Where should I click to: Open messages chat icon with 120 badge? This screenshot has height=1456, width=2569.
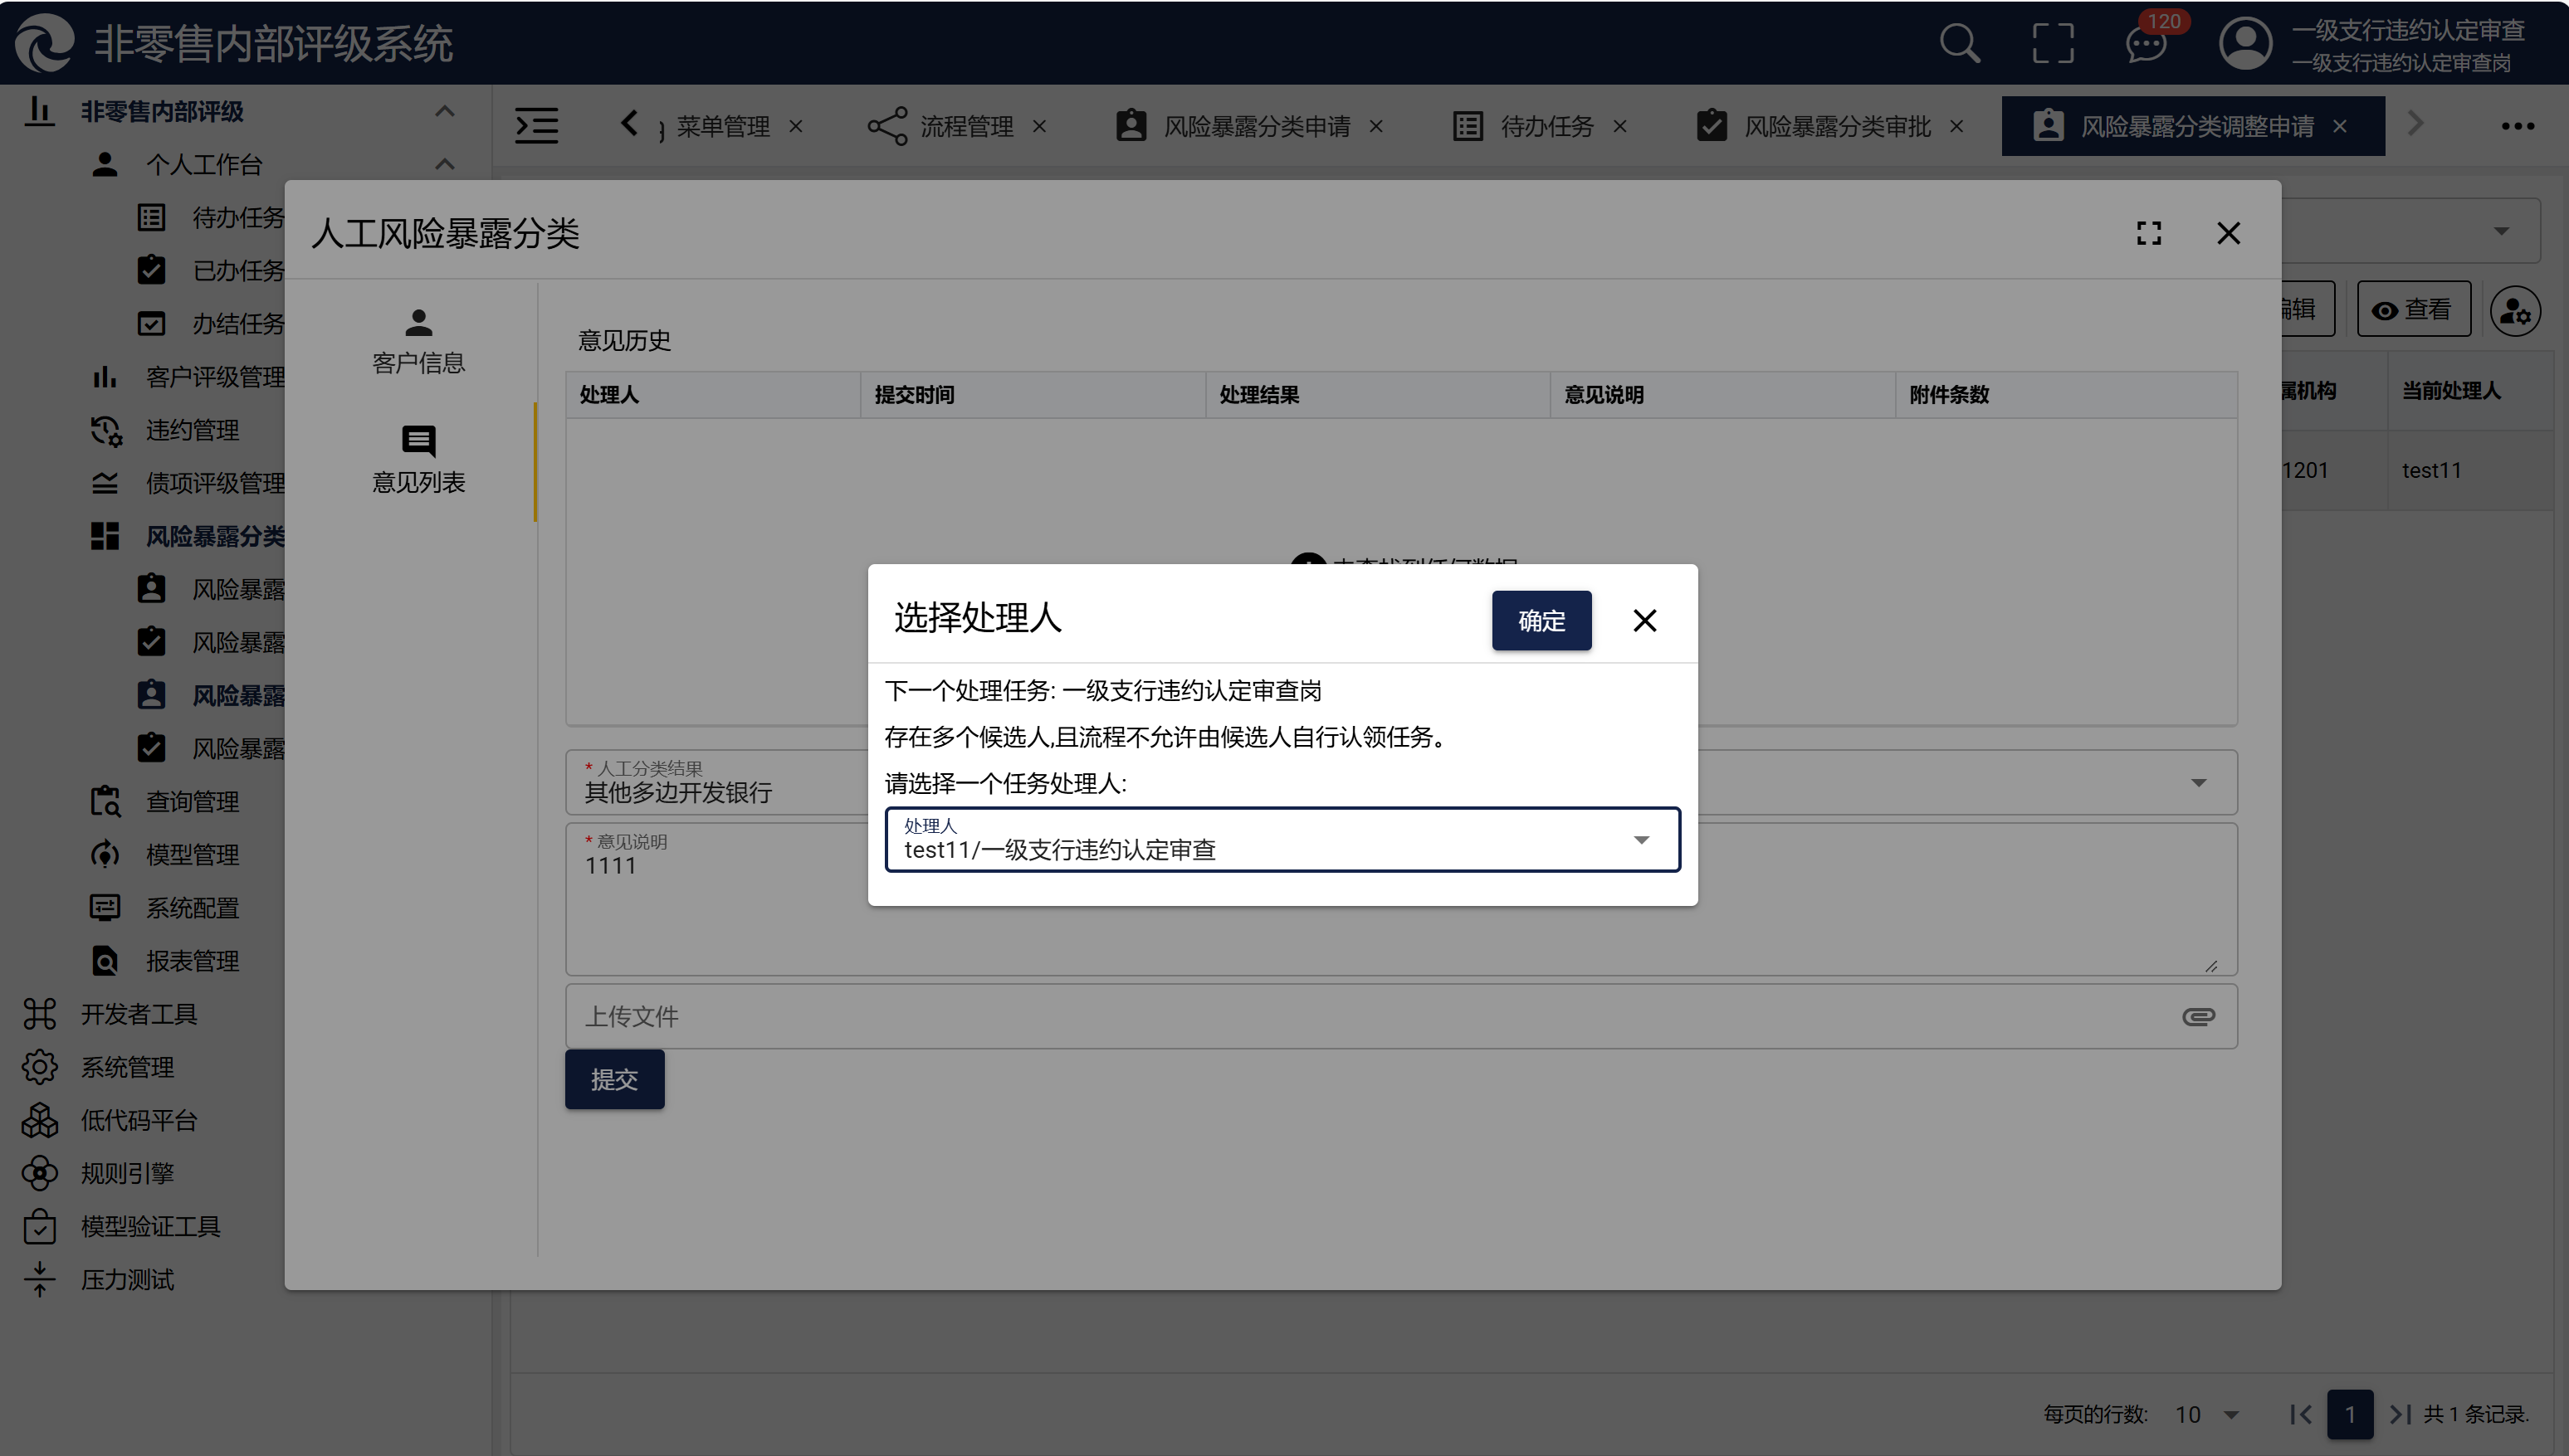(2147, 44)
